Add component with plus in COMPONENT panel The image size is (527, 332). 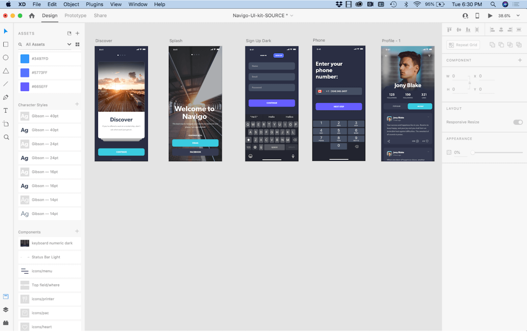(x=520, y=60)
